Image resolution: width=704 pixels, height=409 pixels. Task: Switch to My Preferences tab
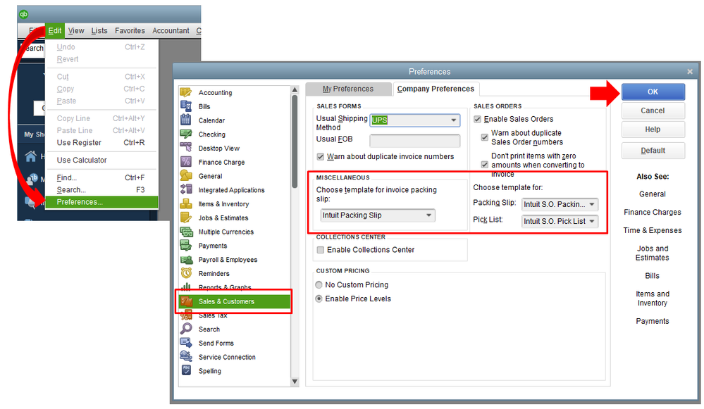click(x=348, y=89)
